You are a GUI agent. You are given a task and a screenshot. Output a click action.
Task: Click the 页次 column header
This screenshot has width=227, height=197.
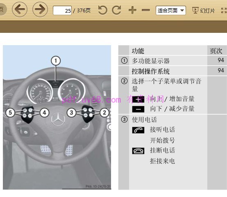[x=216, y=51]
